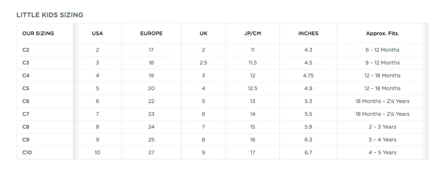Select the Europe size 27 cell
440x173 pixels.
click(x=151, y=152)
